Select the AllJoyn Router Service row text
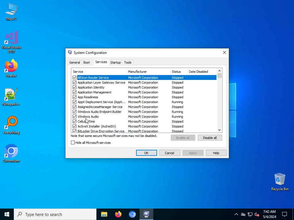 coord(93,78)
